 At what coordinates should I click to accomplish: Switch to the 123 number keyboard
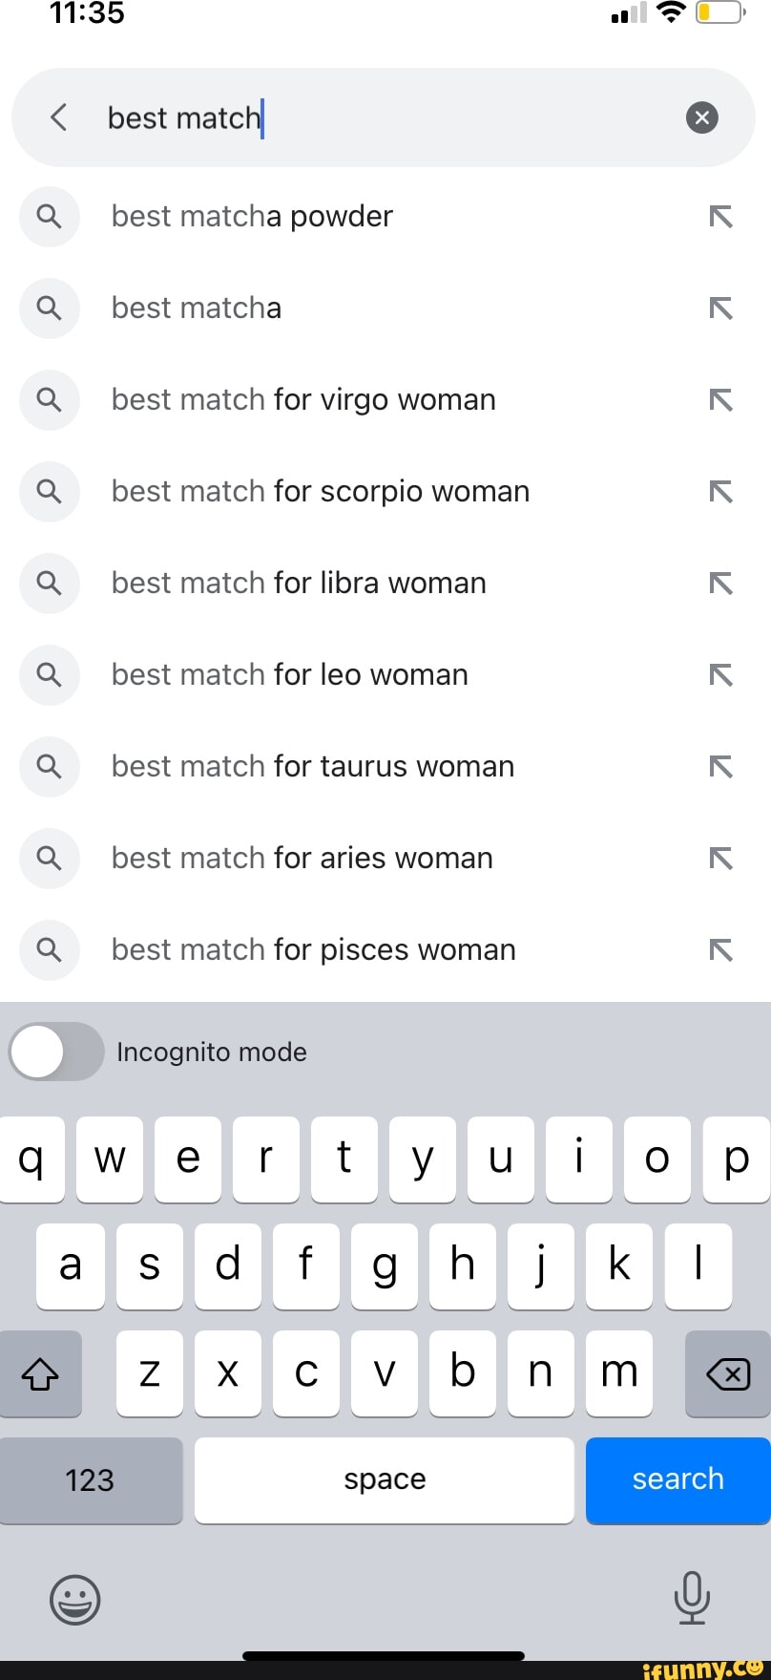pyautogui.click(x=91, y=1479)
